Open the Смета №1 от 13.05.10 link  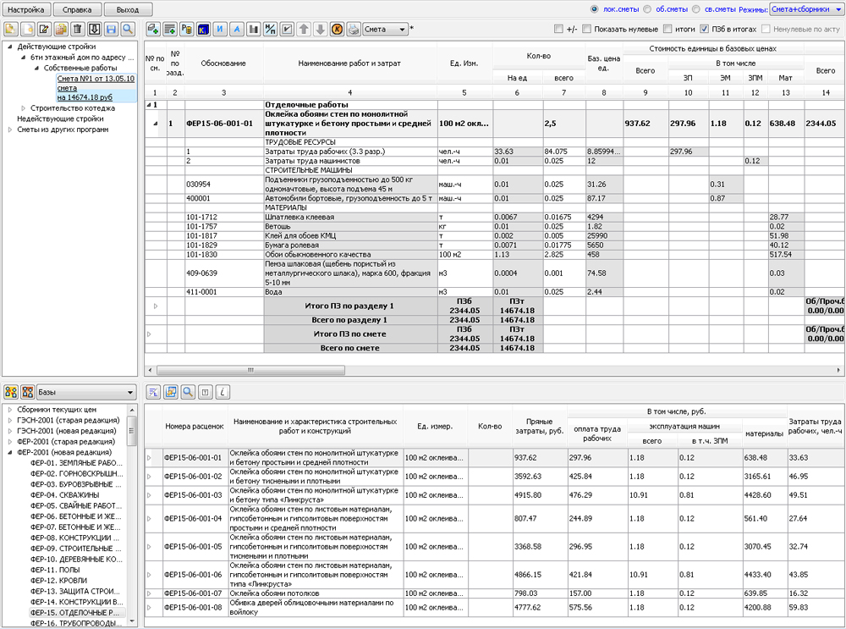click(x=96, y=78)
